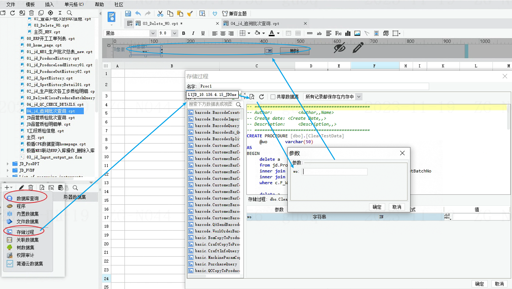Align cell text to the right
The image size is (512, 289).
click(x=231, y=33)
